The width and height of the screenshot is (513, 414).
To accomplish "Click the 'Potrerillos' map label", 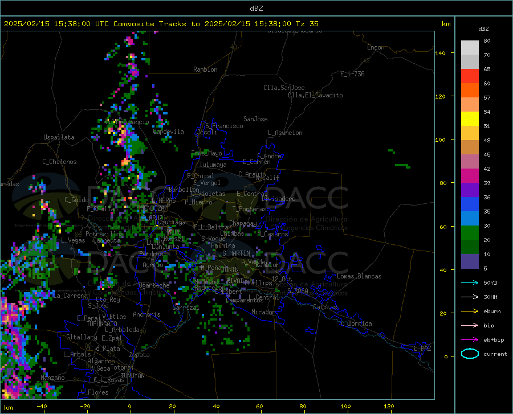I will coord(104,234).
